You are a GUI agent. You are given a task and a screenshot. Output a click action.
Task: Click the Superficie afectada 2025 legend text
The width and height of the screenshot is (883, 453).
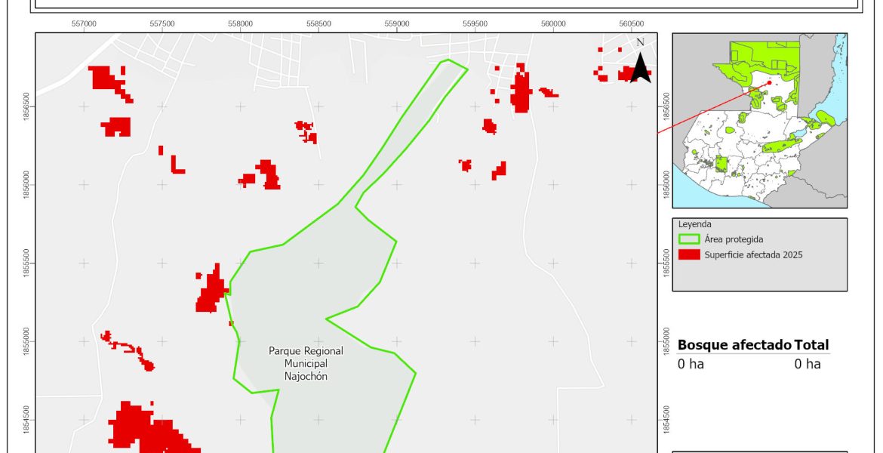753,255
